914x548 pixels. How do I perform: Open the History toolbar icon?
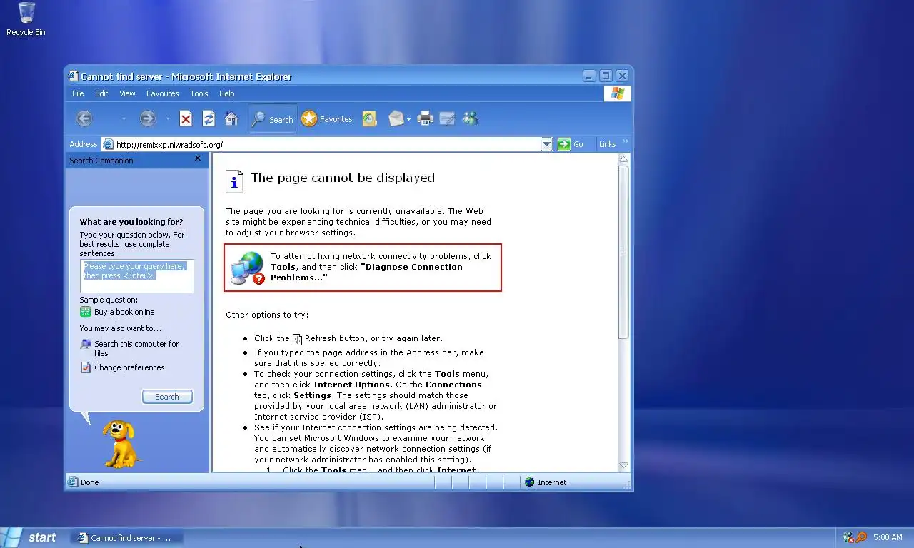pos(369,119)
